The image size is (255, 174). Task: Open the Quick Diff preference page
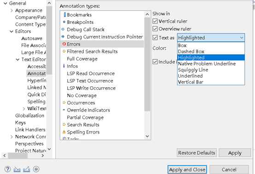36,95
